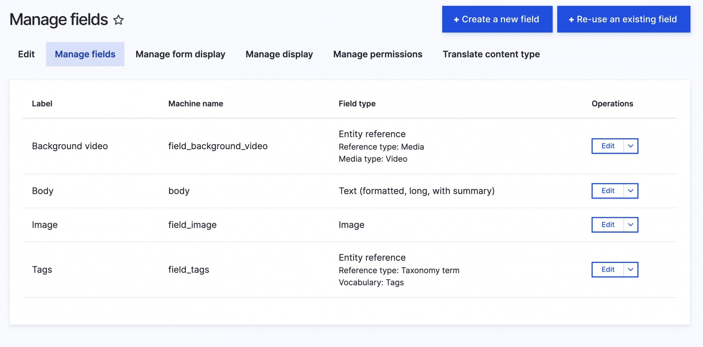Click Re-use an existing field button

pos(623,19)
